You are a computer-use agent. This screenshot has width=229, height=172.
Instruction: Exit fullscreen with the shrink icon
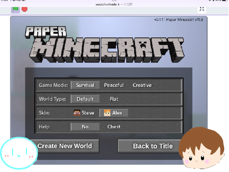(202, 9)
